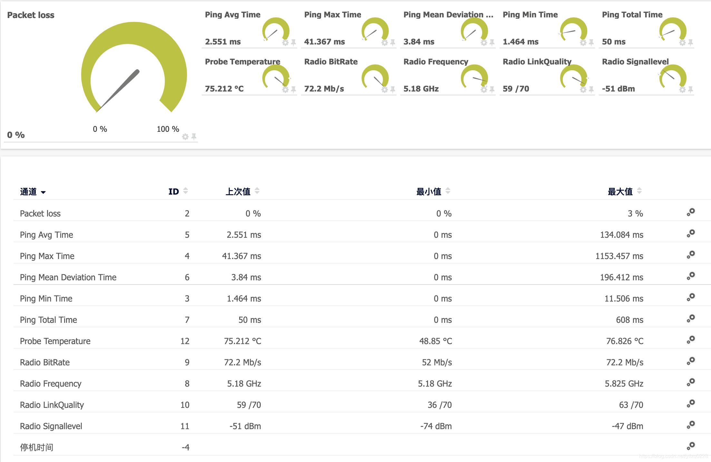This screenshot has width=711, height=462.
Task: Click 'Ping Max Time' channel name in table
Action: 47,256
